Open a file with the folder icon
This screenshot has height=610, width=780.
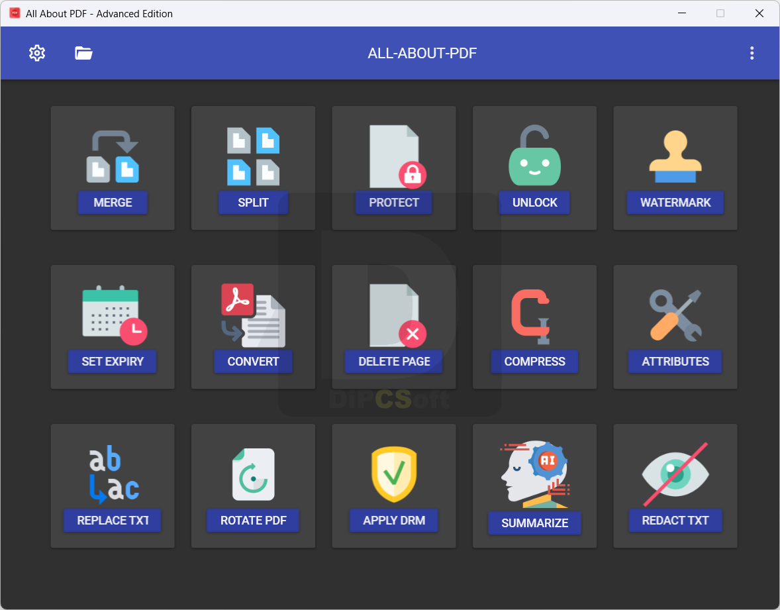click(x=83, y=53)
